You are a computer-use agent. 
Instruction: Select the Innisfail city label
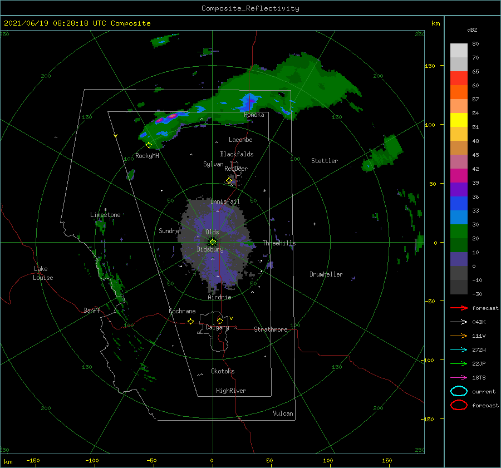coord(225,201)
